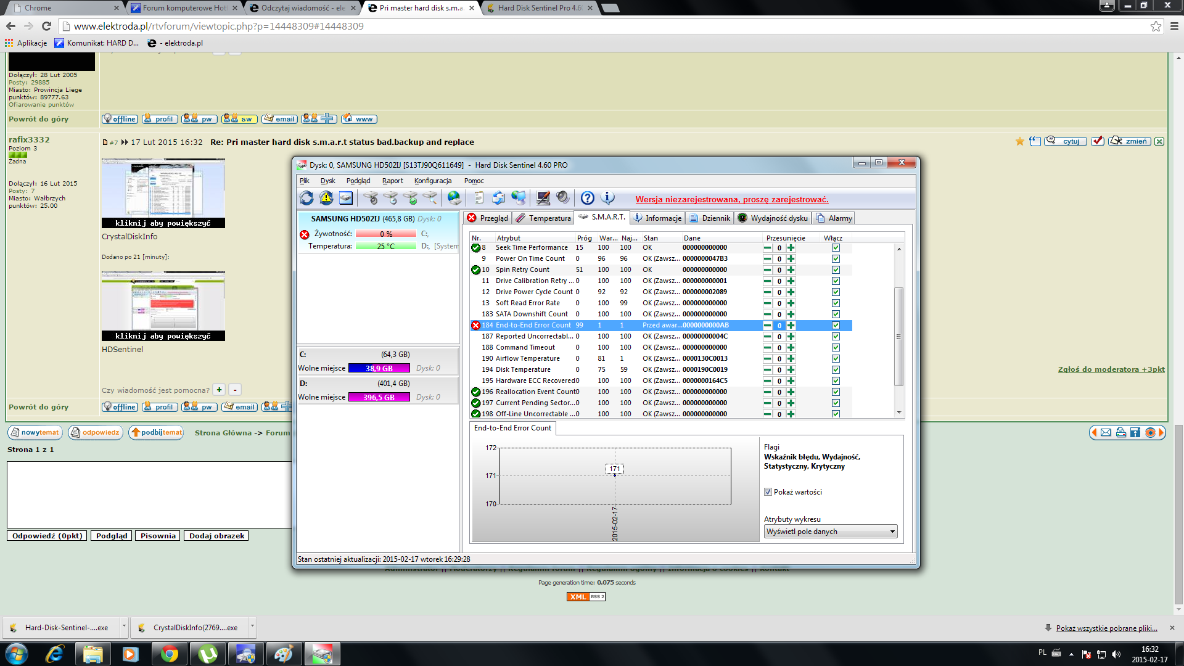Viewport: 1184px width, 666px height.
Task: Open Hard Disk Sentinel help question mark icon
Action: 586,198
